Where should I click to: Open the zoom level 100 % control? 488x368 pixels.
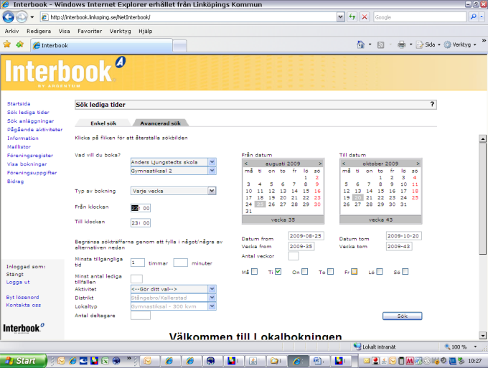pyautogui.click(x=461, y=346)
